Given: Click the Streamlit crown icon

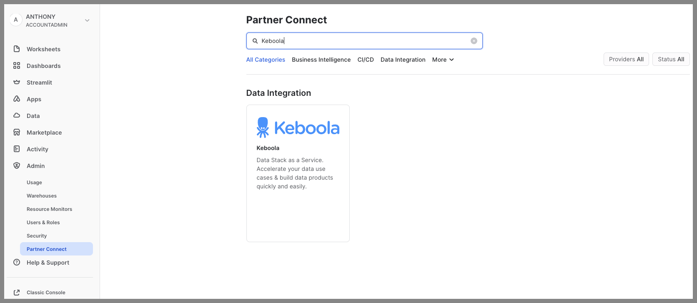Looking at the screenshot, I should 17,82.
